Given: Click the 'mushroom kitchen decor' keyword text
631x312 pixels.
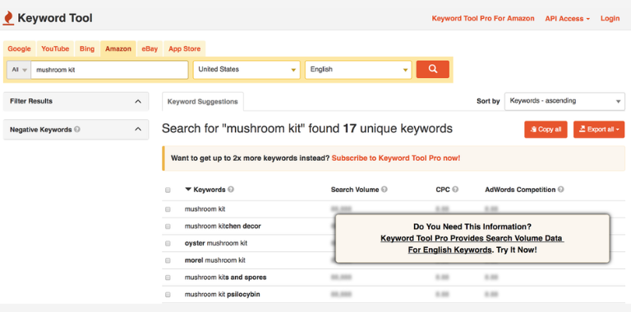Looking at the screenshot, I should click(x=223, y=227).
